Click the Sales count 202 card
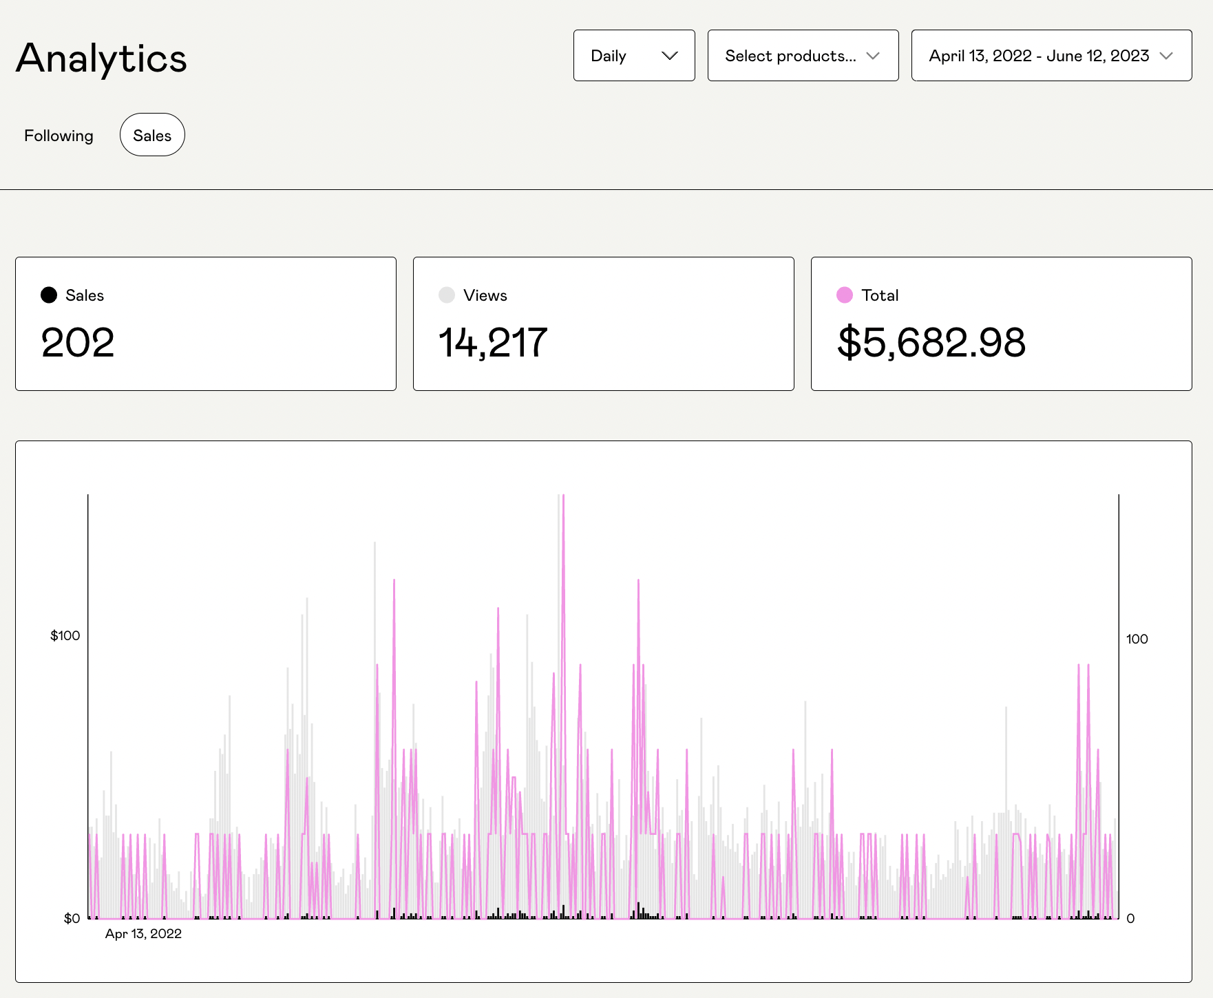1213x998 pixels. pyautogui.click(x=205, y=323)
